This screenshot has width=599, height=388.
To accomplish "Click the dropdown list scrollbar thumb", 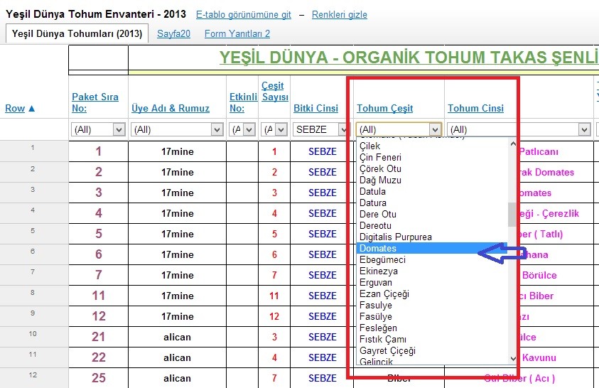I will 512,214.
